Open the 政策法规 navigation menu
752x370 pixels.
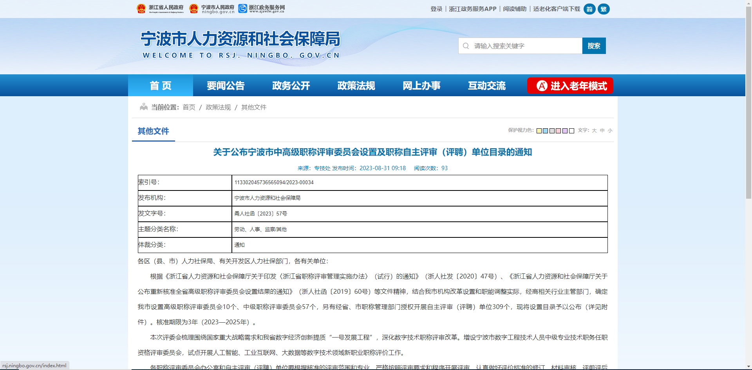pos(356,86)
